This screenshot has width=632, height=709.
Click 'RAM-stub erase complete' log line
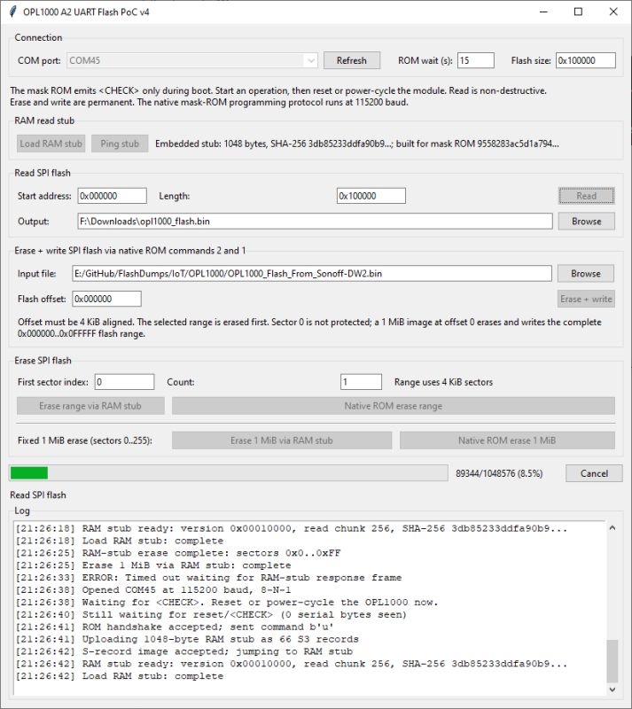coord(178,553)
